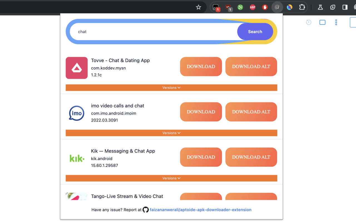Download imo video calls and chat

[x=201, y=112]
